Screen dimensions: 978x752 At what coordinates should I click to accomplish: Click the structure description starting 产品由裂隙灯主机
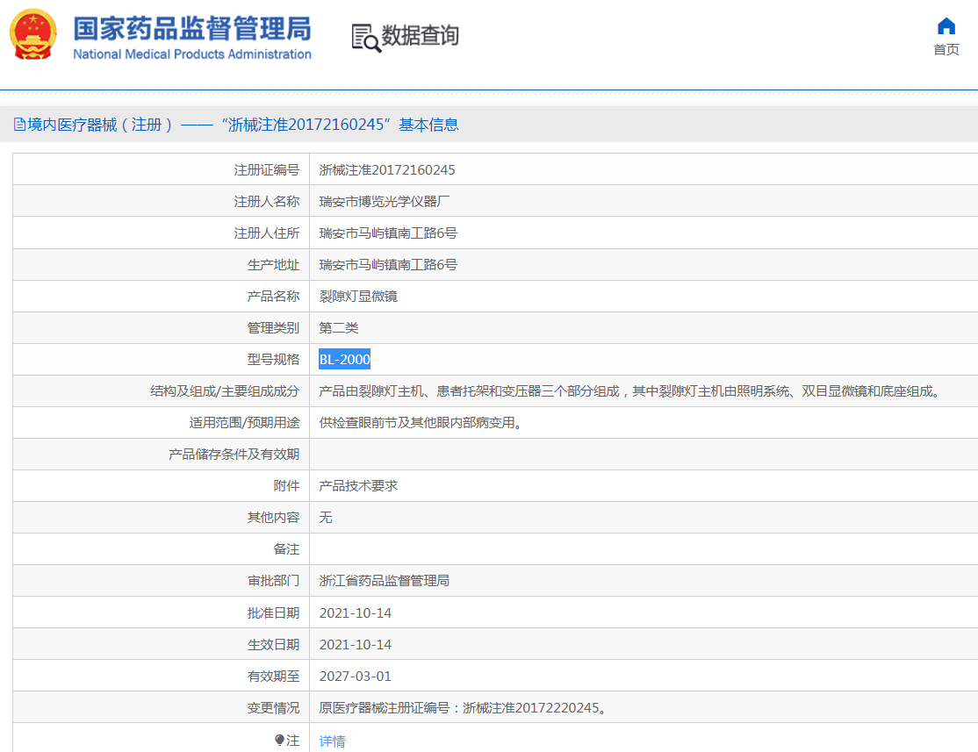pos(629,391)
